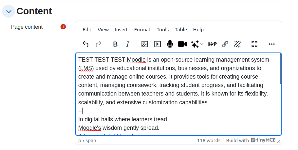Click the word "Moodle's" in the poem

click(x=89, y=128)
